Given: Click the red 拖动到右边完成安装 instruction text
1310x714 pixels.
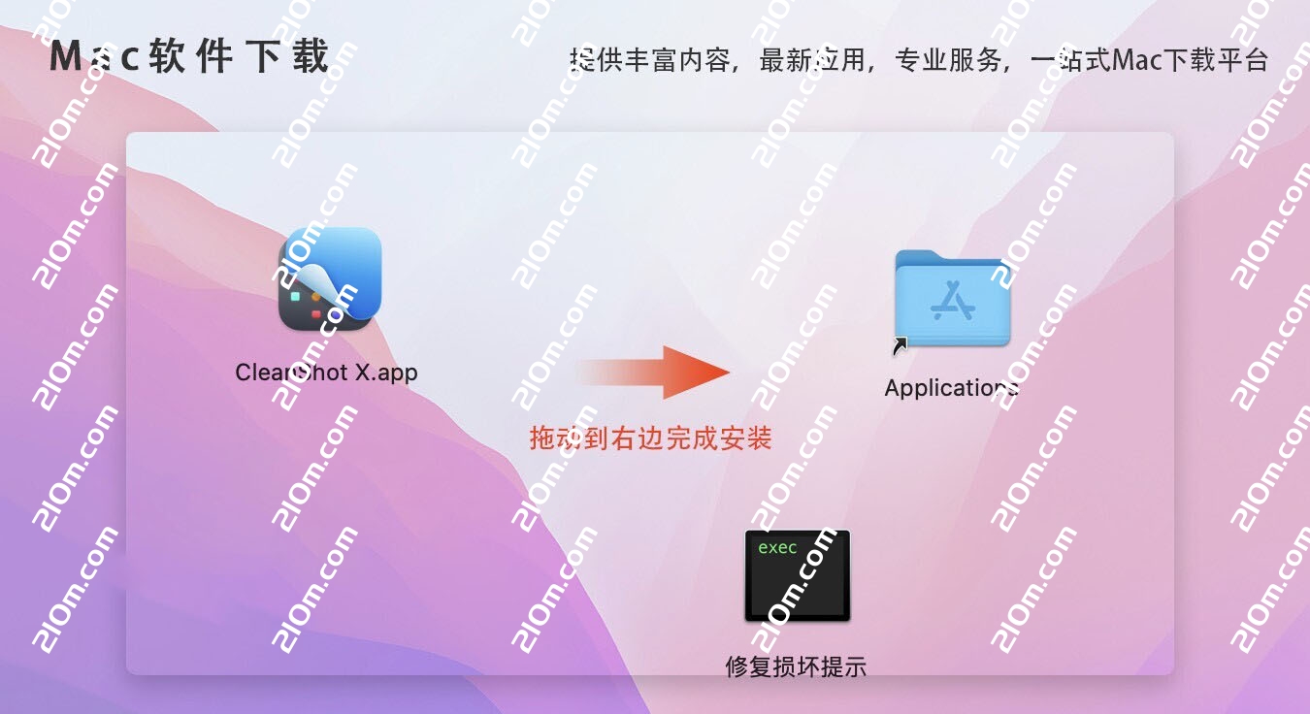Looking at the screenshot, I should click(x=650, y=438).
